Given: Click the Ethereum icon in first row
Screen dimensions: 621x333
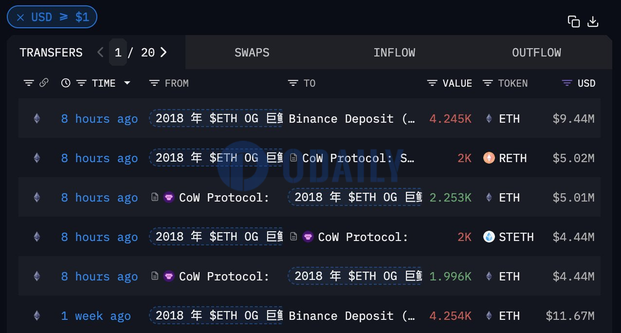Looking at the screenshot, I should tap(37, 119).
